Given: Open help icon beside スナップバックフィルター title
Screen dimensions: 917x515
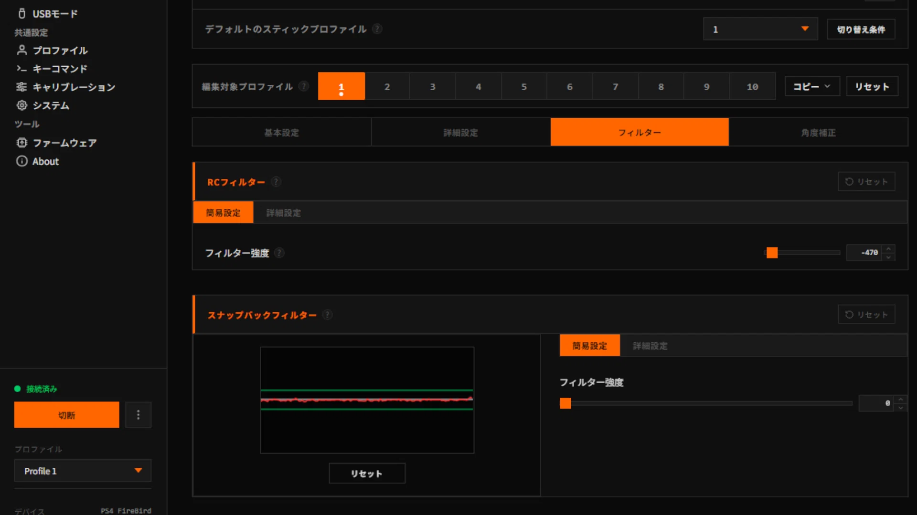Looking at the screenshot, I should (327, 315).
